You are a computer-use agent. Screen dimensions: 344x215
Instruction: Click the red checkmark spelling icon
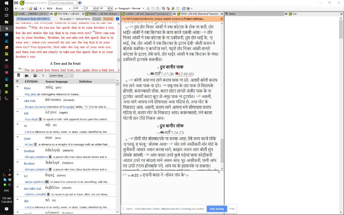click(168, 9)
